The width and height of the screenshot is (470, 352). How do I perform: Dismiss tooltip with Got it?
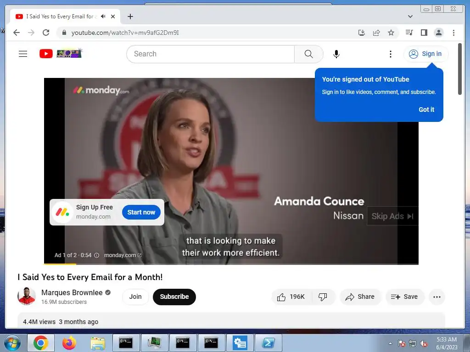tap(426, 110)
